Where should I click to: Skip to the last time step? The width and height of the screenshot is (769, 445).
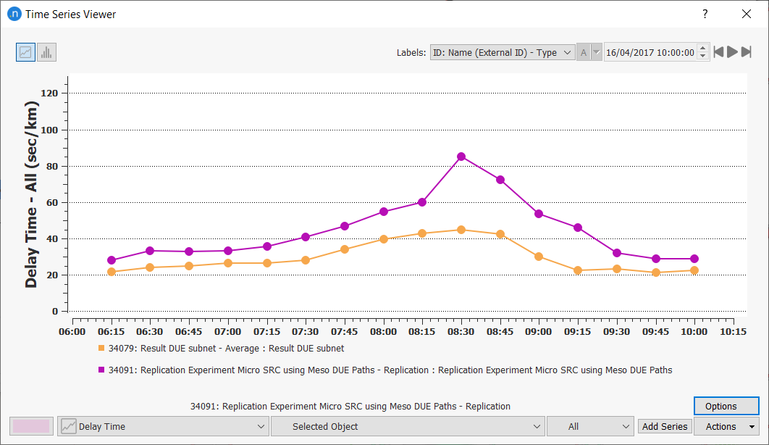pyautogui.click(x=746, y=52)
